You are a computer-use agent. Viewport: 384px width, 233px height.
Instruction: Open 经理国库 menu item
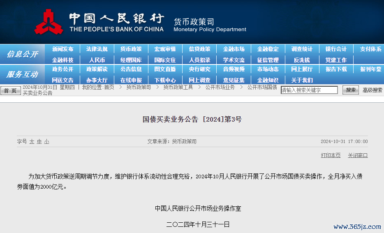pyautogui.click(x=131, y=60)
